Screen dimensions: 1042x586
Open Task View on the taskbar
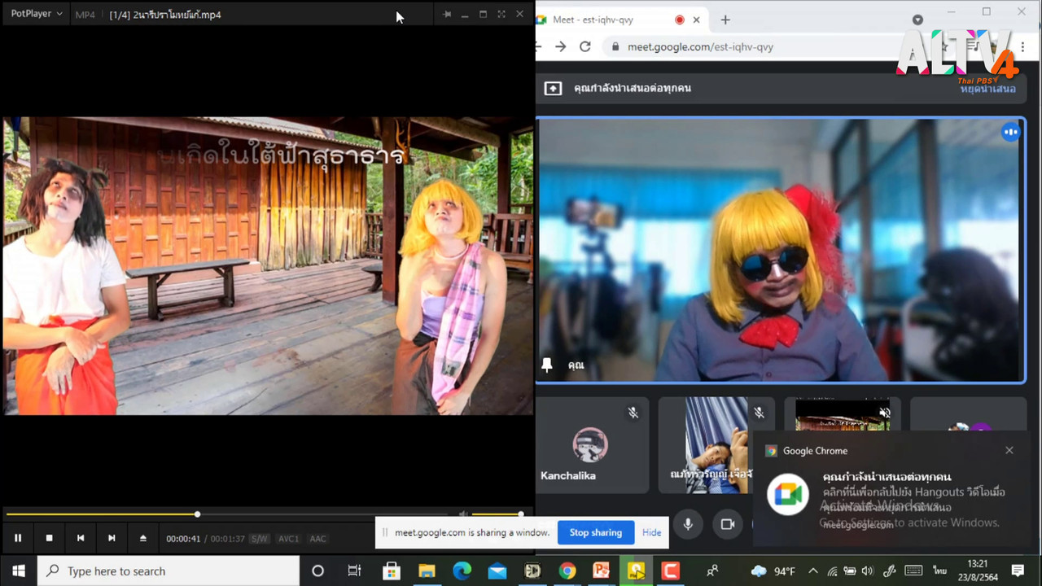click(354, 571)
